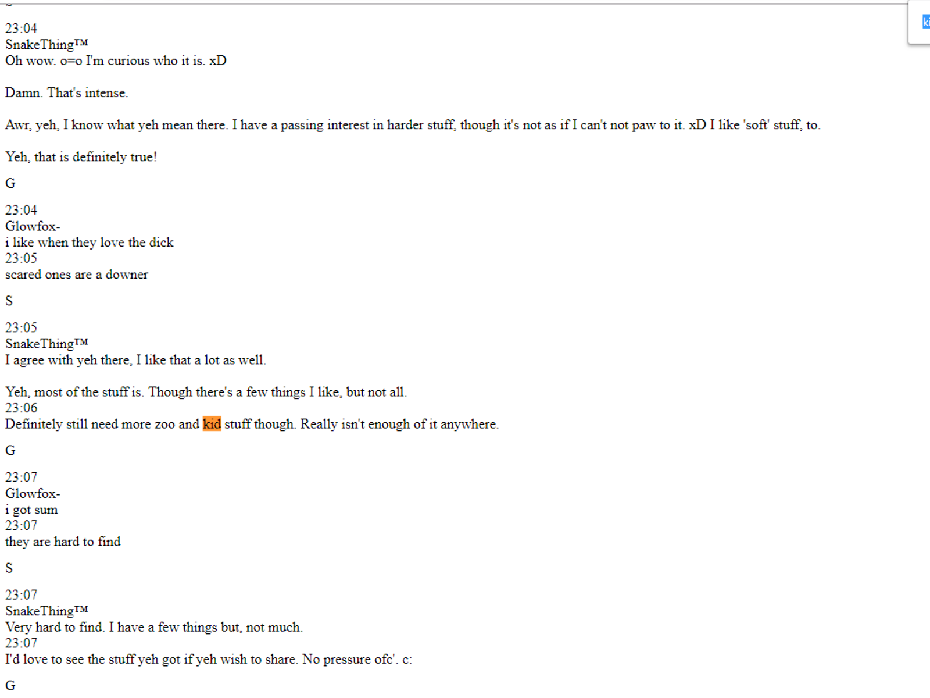Select the "Yeh, most of the stuff is" line

pos(206,392)
